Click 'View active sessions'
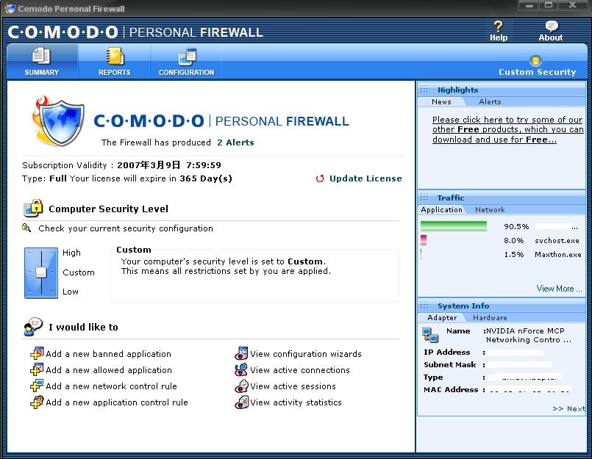Viewport: 592px width, 459px height. click(x=293, y=386)
